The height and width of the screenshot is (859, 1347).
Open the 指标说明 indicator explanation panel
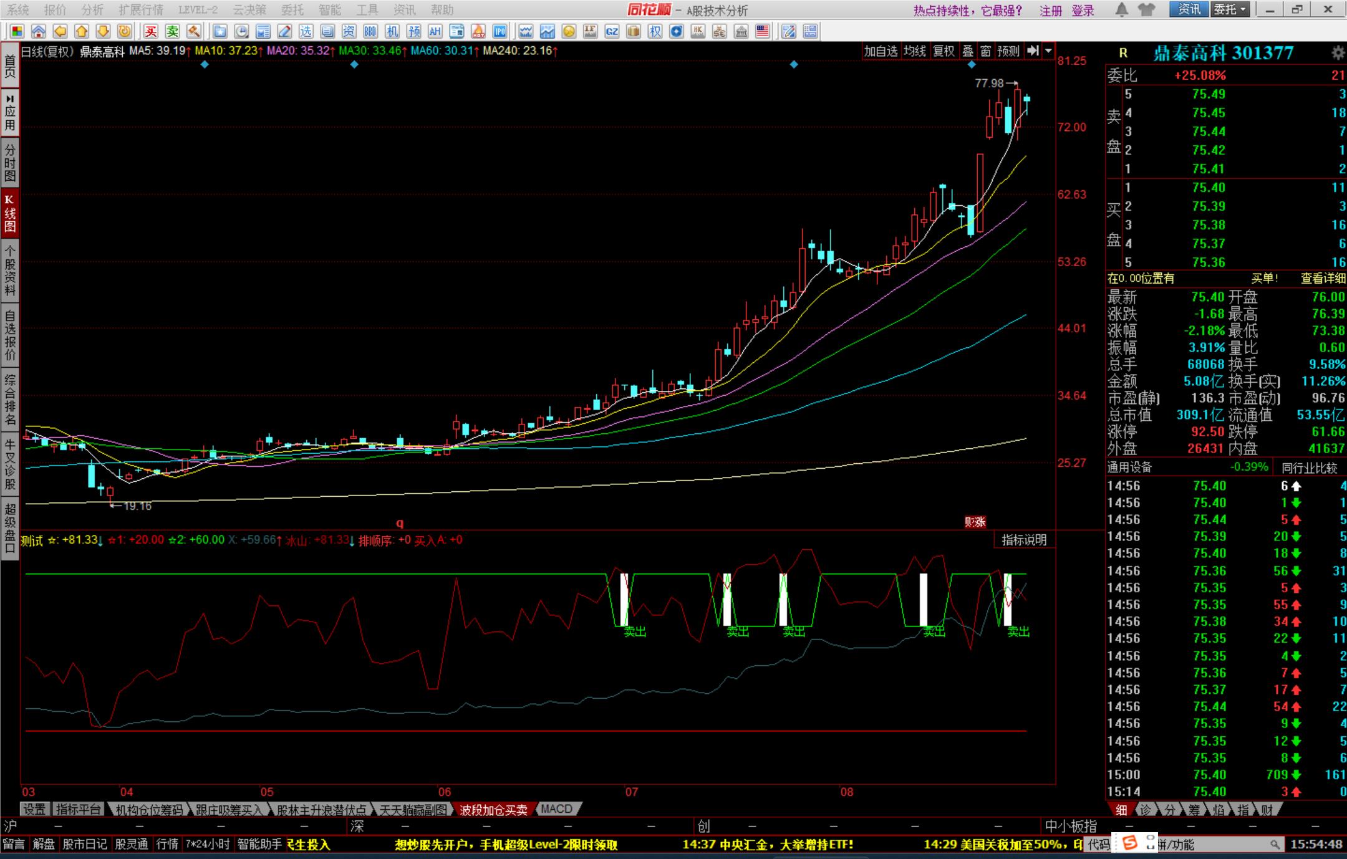[1024, 540]
